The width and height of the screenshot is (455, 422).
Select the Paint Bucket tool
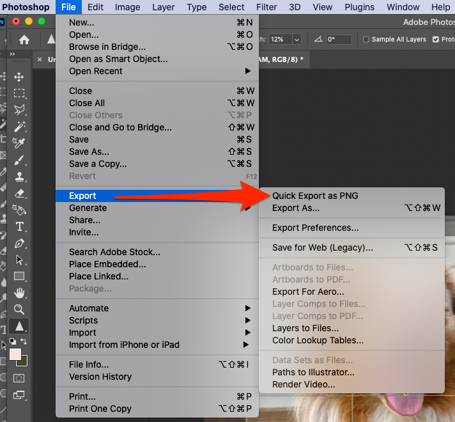coord(19,210)
